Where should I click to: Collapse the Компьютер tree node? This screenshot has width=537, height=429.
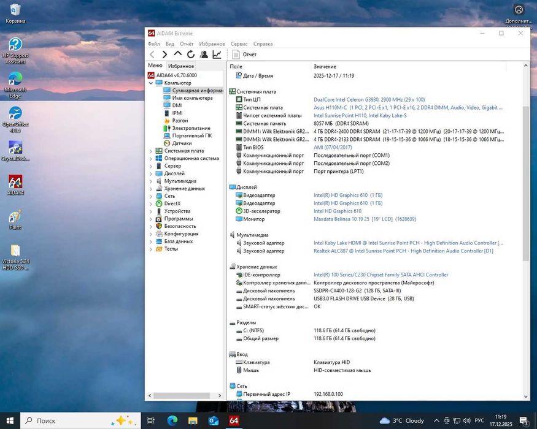coord(151,83)
